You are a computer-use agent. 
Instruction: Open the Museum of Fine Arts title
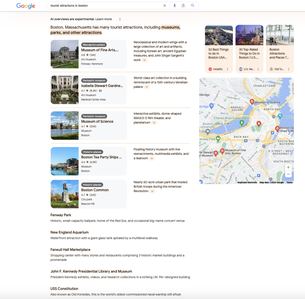pyautogui.click(x=100, y=50)
